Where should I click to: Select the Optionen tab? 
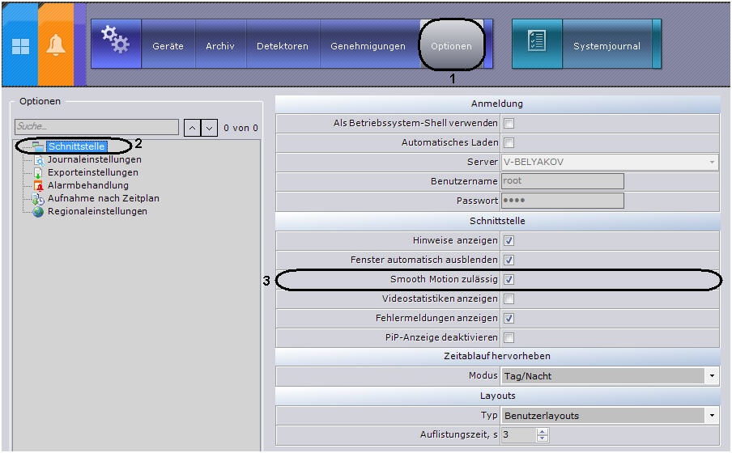pos(452,46)
